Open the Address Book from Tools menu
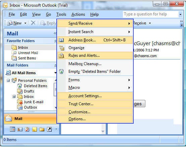This screenshot has height=147, width=186. tap(95, 40)
